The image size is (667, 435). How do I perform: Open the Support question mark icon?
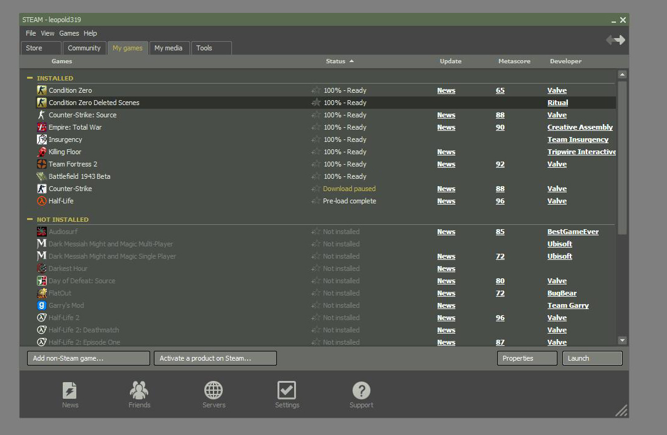(361, 390)
